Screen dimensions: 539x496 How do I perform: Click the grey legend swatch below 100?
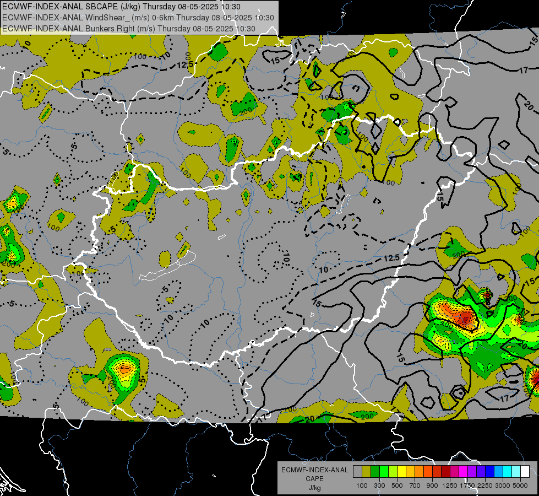pos(357,472)
